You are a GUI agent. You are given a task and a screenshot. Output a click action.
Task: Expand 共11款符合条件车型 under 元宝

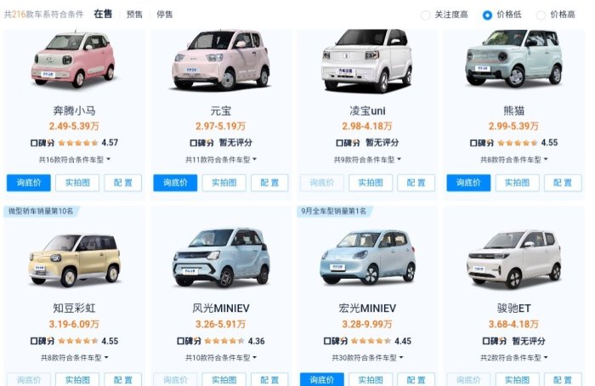[221, 160]
